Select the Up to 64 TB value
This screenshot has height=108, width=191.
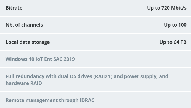click(173, 42)
